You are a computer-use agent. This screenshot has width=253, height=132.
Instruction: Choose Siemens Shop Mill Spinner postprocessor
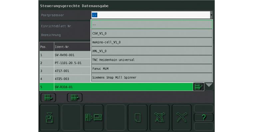[x=152, y=77]
